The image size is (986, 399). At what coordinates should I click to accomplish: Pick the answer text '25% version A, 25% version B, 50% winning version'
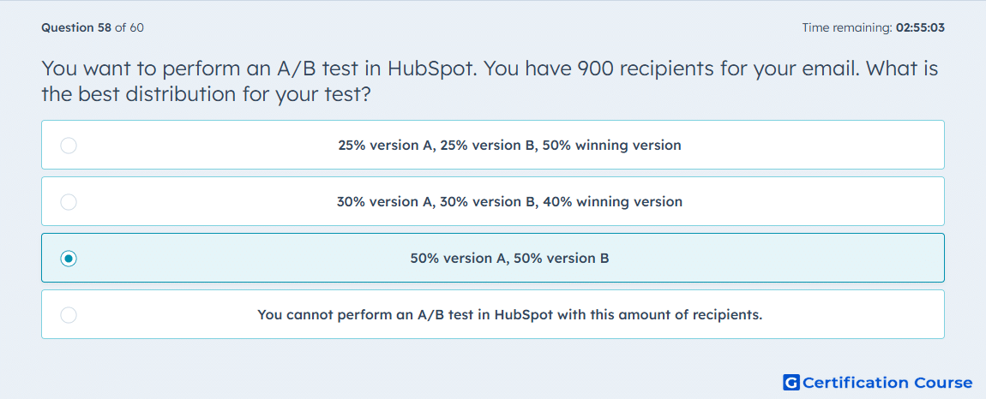pyautogui.click(x=509, y=146)
